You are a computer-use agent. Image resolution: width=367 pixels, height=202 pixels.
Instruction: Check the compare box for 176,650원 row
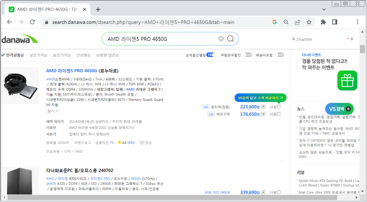pyautogui.click(x=278, y=114)
